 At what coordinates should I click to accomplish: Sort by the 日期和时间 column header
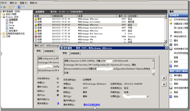click(x=64, y=16)
